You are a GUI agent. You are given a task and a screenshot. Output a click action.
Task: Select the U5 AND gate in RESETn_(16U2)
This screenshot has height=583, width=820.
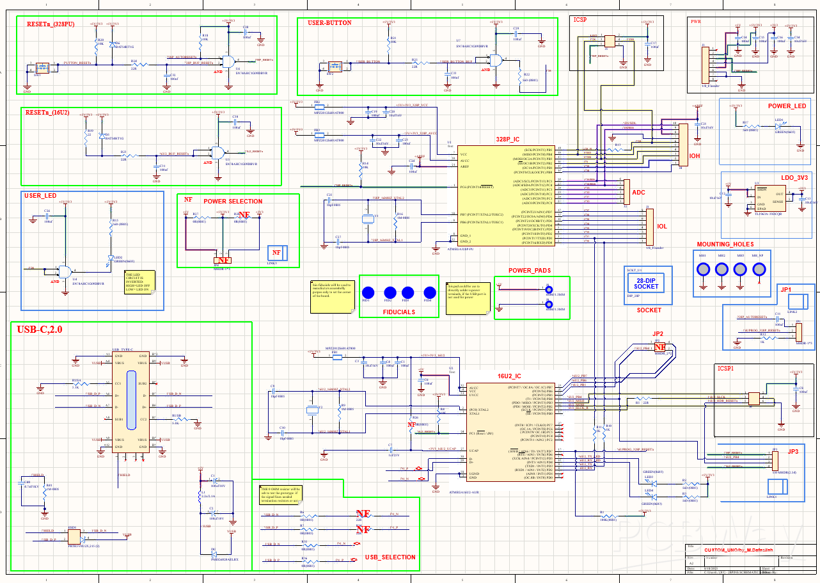point(217,153)
